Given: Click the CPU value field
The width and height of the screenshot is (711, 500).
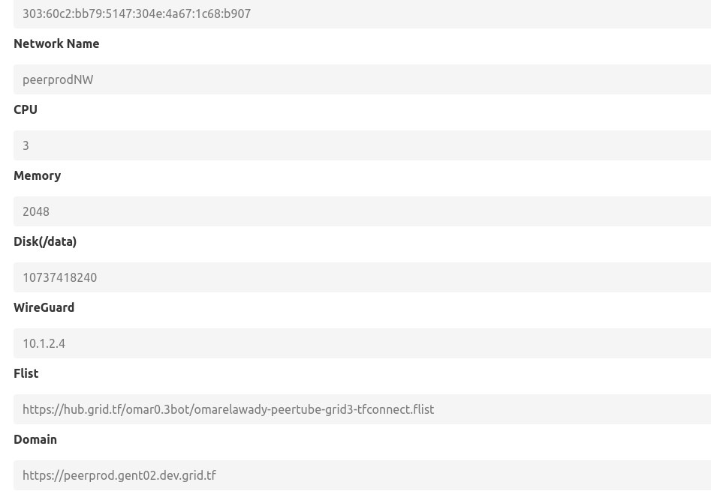Looking at the screenshot, I should [x=363, y=145].
